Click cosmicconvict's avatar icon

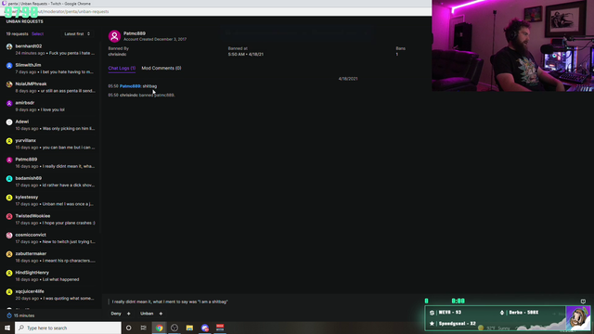(x=9, y=236)
